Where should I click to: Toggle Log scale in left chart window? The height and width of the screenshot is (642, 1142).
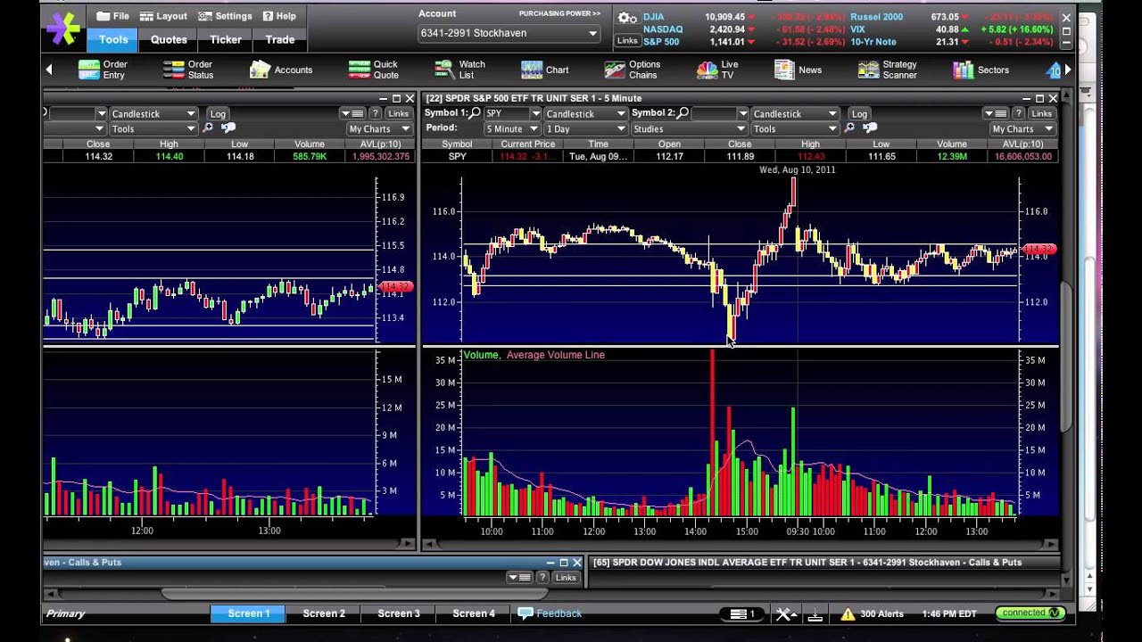(x=218, y=113)
